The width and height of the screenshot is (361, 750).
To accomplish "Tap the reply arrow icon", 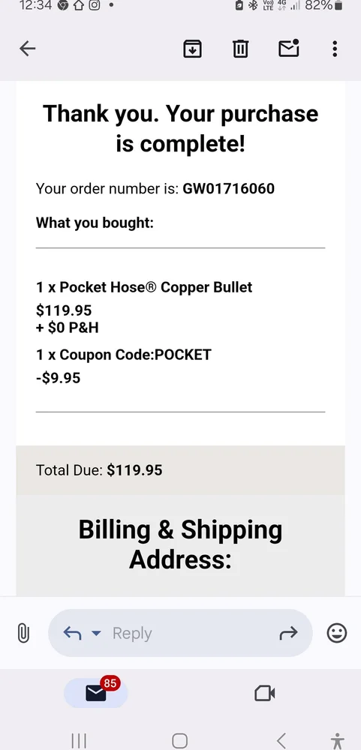I will click(x=72, y=634).
